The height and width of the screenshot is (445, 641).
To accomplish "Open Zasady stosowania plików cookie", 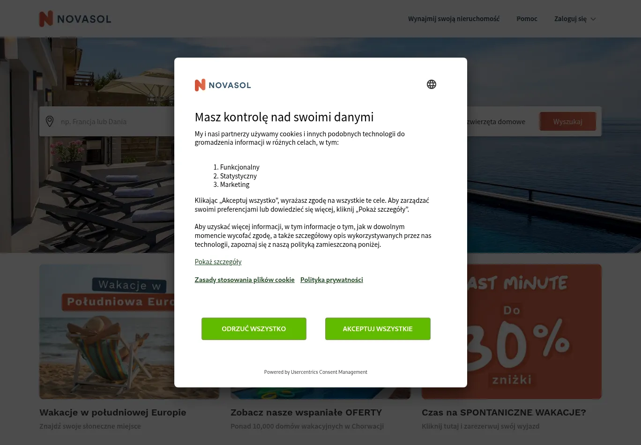I will pyautogui.click(x=245, y=280).
